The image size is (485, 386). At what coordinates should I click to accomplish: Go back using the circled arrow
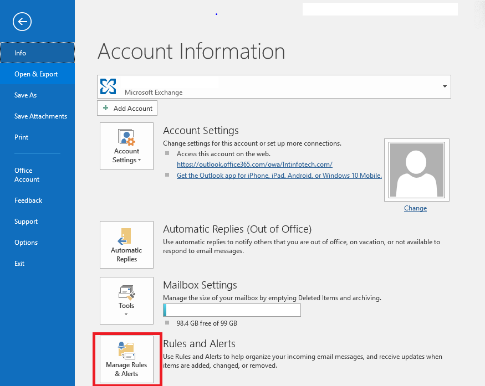(22, 22)
